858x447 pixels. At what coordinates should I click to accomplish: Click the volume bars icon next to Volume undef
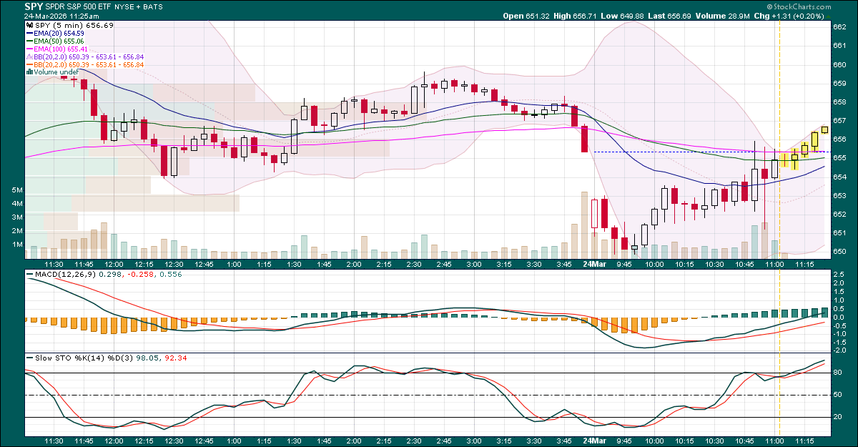[29, 72]
